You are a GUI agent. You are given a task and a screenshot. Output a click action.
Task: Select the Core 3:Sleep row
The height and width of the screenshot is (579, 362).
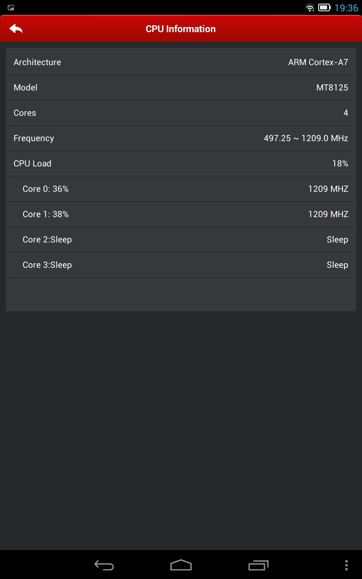tap(181, 265)
